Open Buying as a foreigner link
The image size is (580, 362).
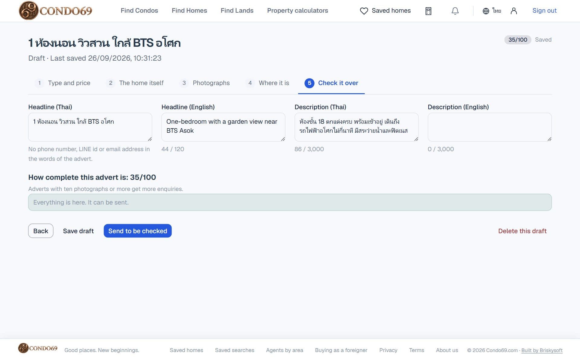[x=341, y=350]
